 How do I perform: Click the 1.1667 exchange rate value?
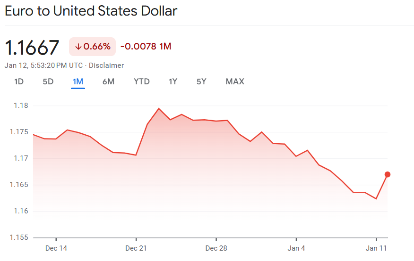pos(32,48)
